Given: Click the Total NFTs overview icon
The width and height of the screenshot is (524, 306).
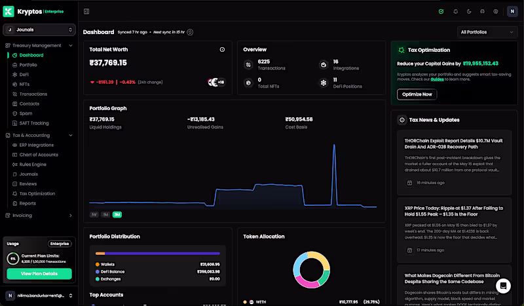Looking at the screenshot, I should (248, 83).
